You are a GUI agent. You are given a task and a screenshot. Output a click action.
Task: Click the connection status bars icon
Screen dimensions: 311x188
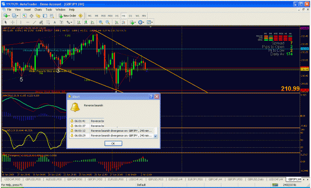tap(275, 185)
